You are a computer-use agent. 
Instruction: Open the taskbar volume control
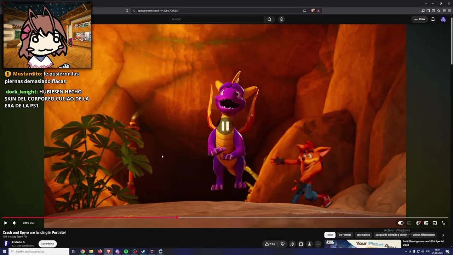[x=423, y=251]
